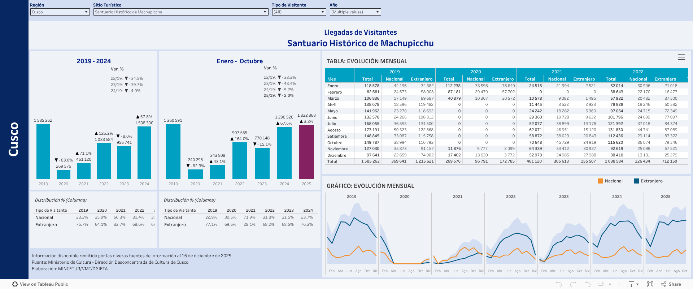Viewport: 693px width, 289px height.
Task: Enter full screen mode via icon
Action: 650,284
